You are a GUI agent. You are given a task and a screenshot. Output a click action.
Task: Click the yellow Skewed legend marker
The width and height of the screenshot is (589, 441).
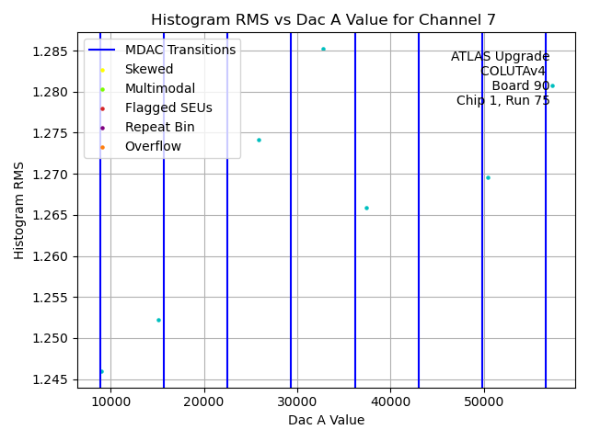click(102, 70)
